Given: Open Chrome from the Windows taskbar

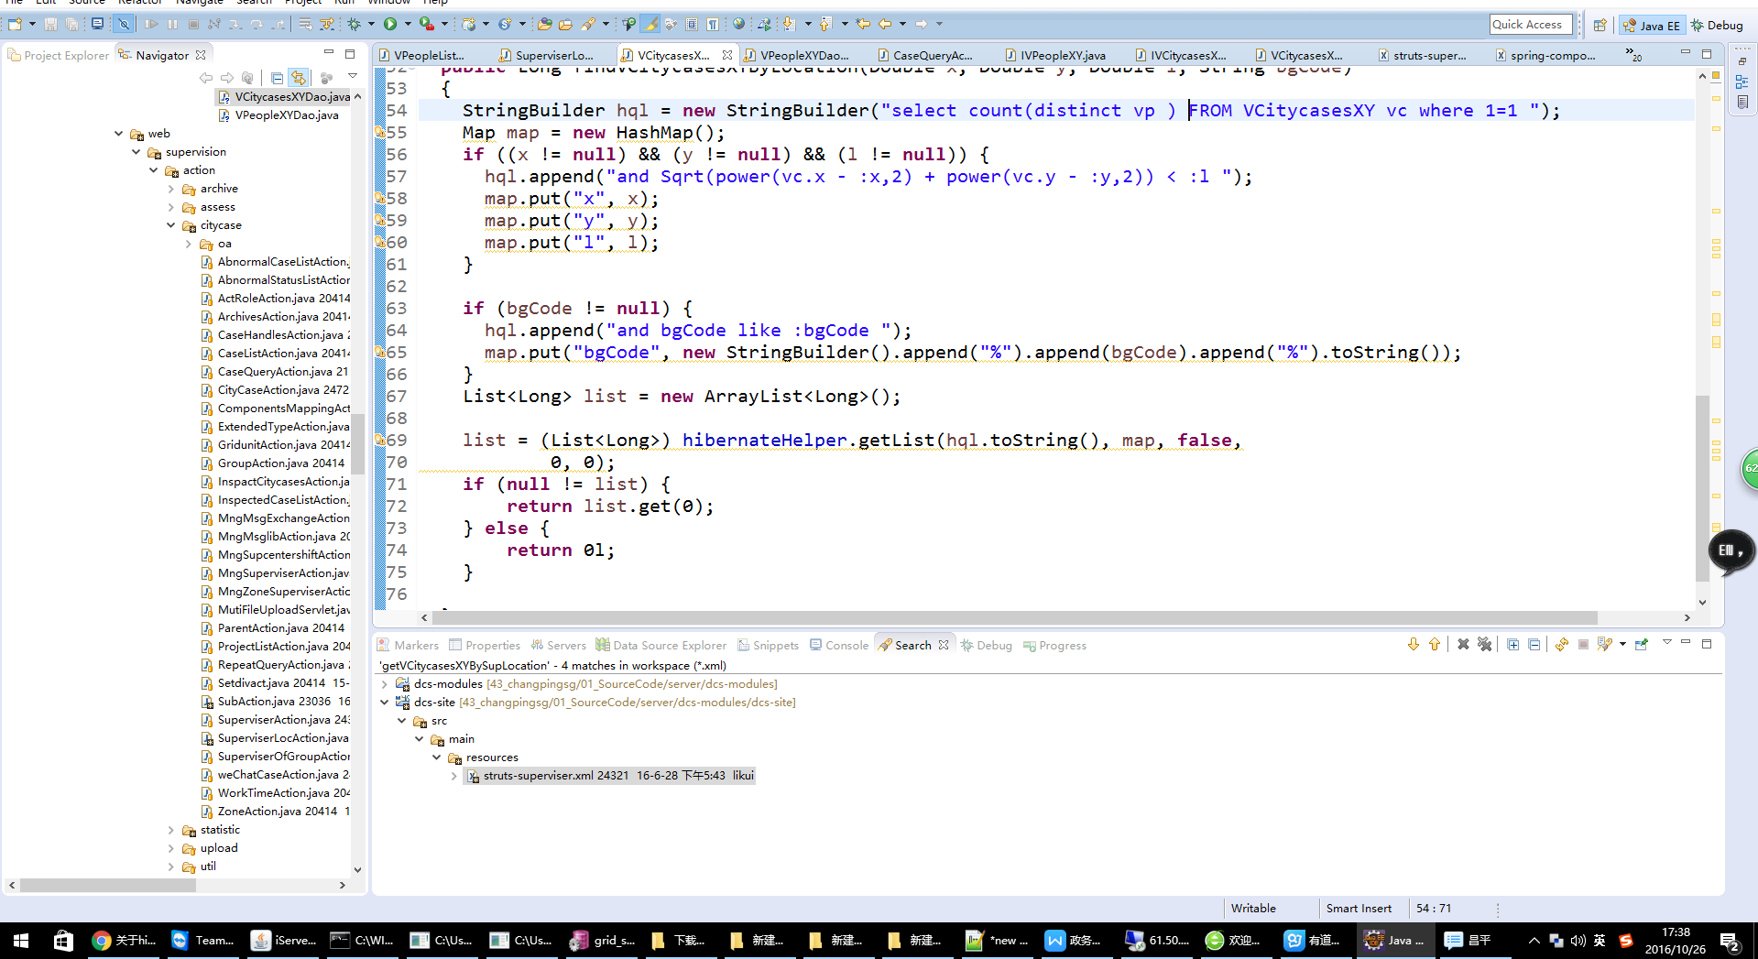Looking at the screenshot, I should [x=124, y=941].
